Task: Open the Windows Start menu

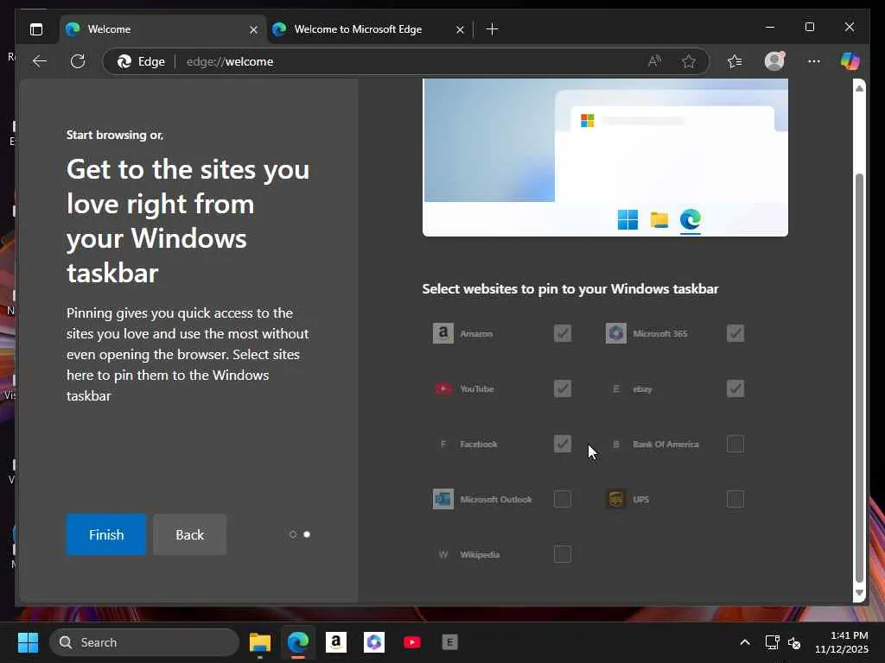Action: click(28, 642)
